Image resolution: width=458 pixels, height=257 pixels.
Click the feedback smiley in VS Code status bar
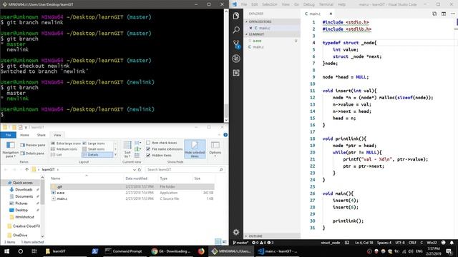444,243
